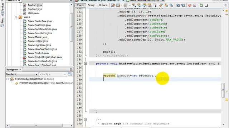Switch to the History view tab
This screenshot has height=128, width=229.
pos(103,5)
